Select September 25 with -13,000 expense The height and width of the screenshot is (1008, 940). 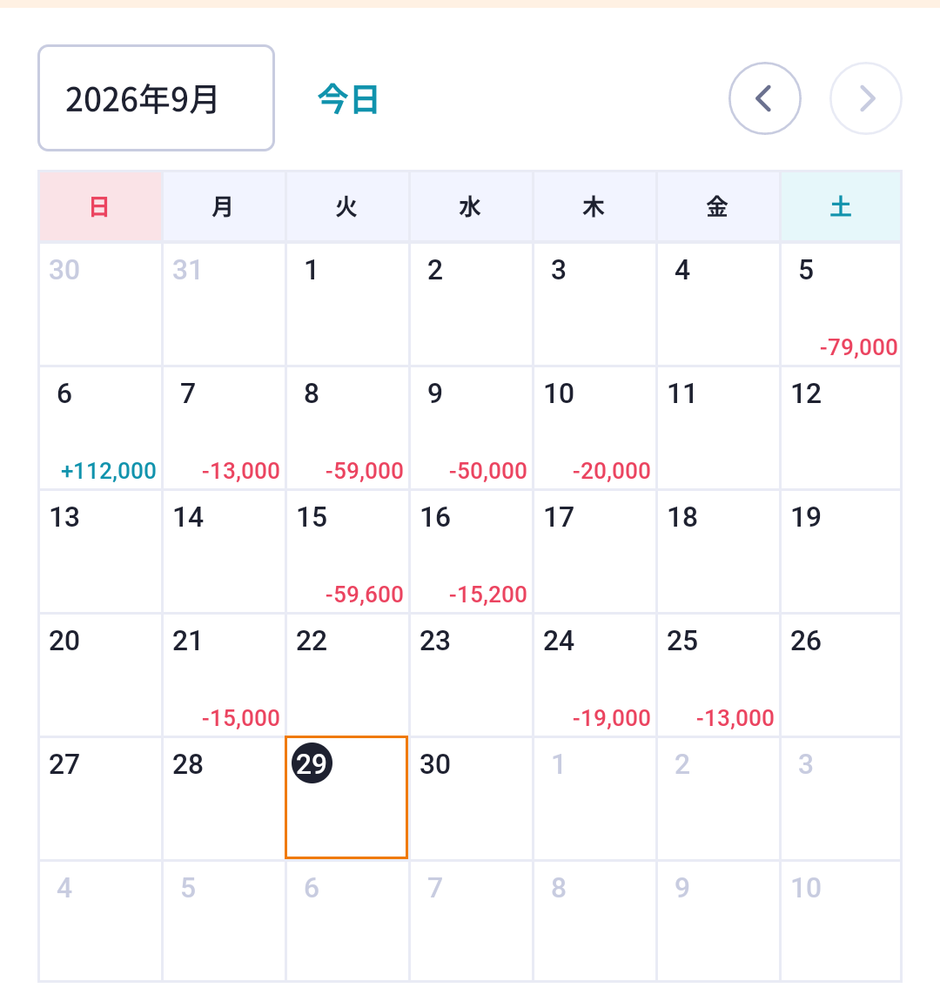(x=717, y=675)
